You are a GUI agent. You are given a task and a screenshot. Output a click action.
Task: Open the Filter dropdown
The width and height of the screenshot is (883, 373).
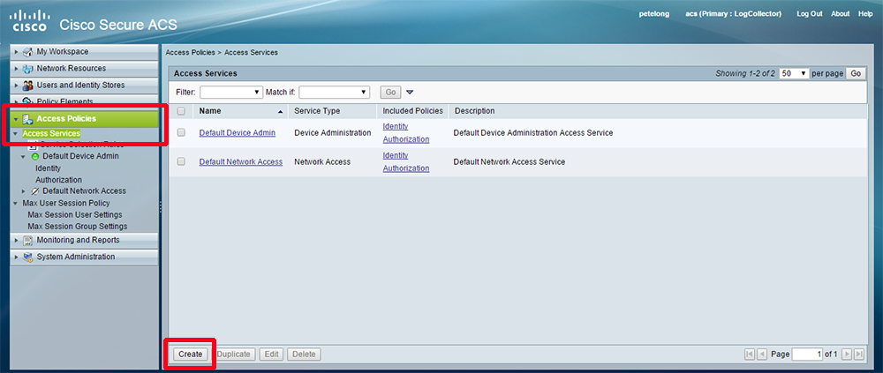point(231,92)
